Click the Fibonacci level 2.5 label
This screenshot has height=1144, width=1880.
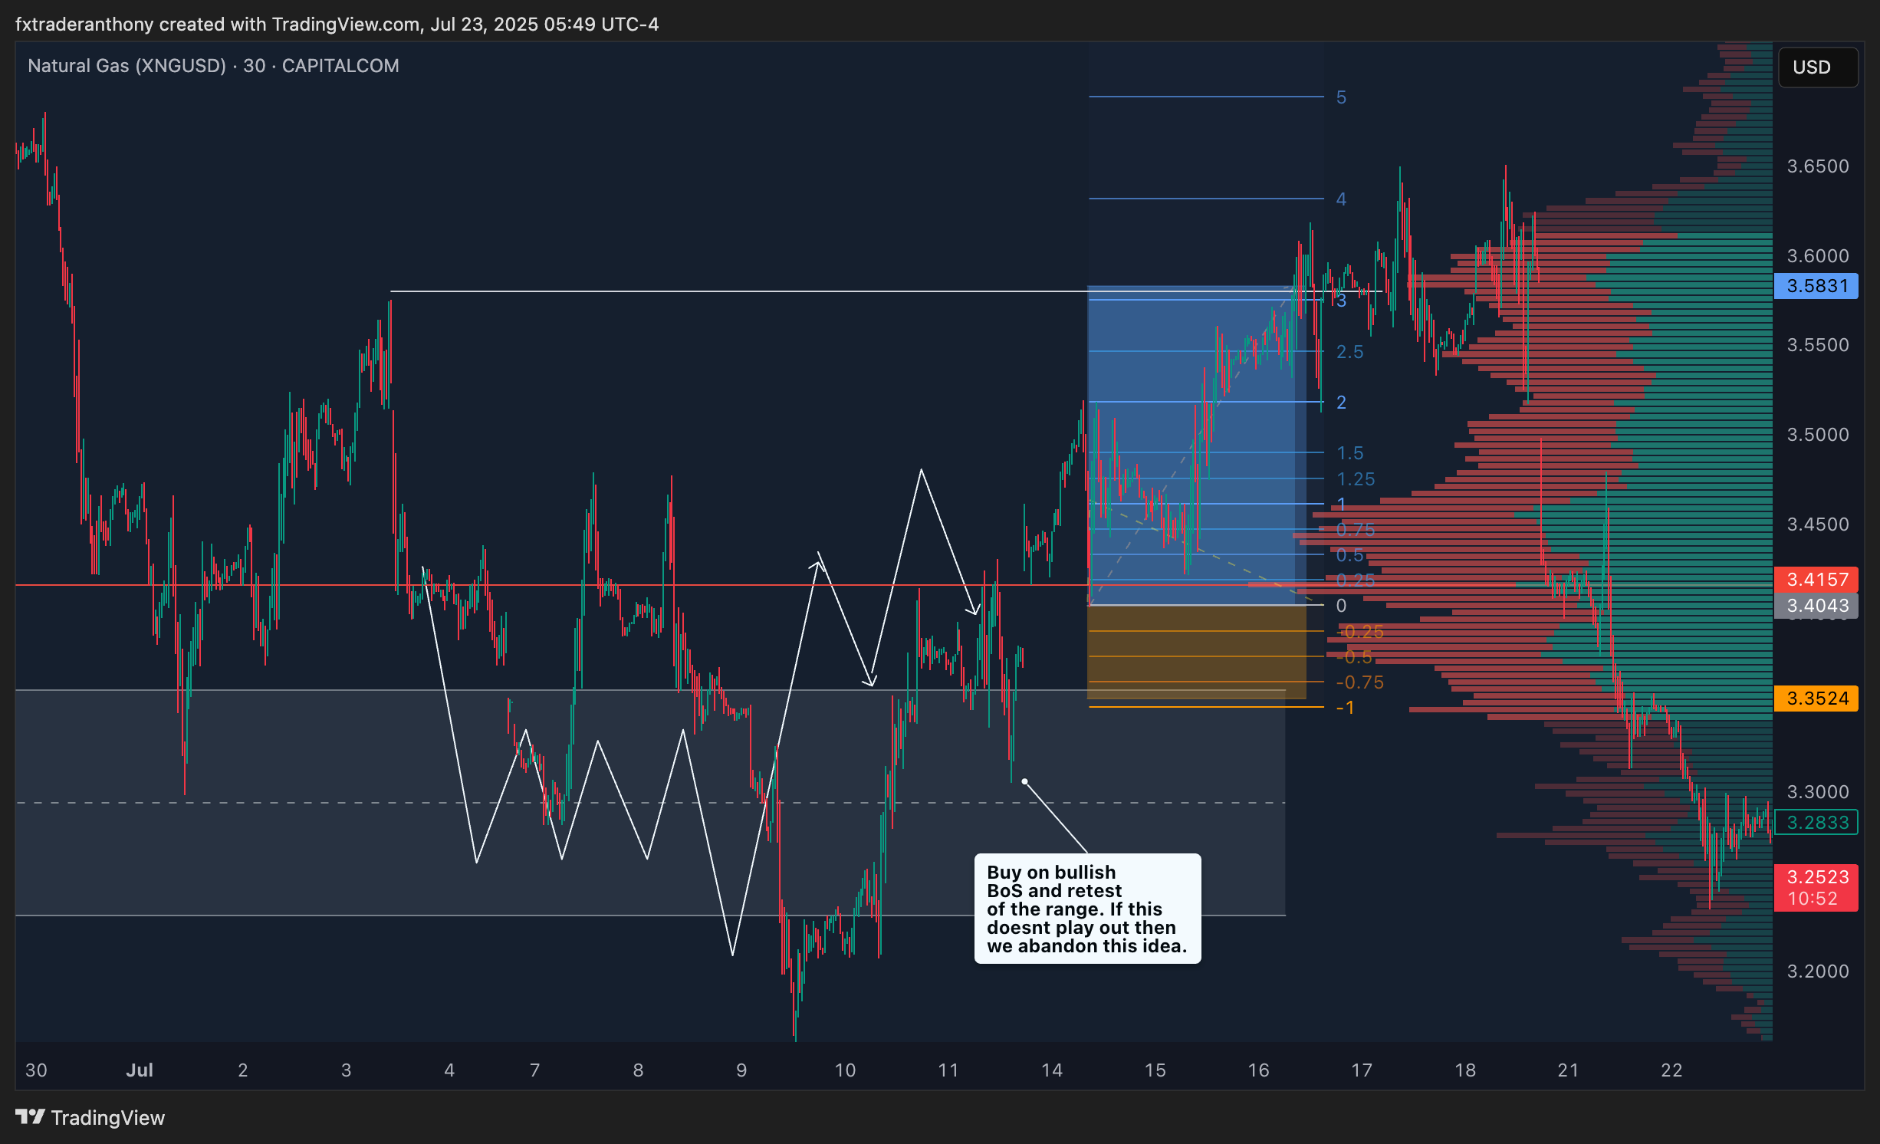[1349, 352]
